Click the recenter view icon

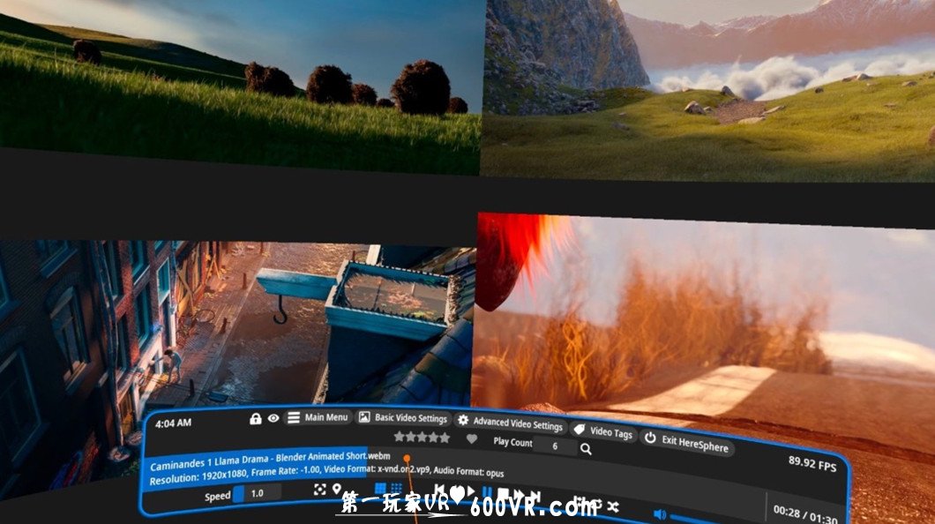[320, 490]
